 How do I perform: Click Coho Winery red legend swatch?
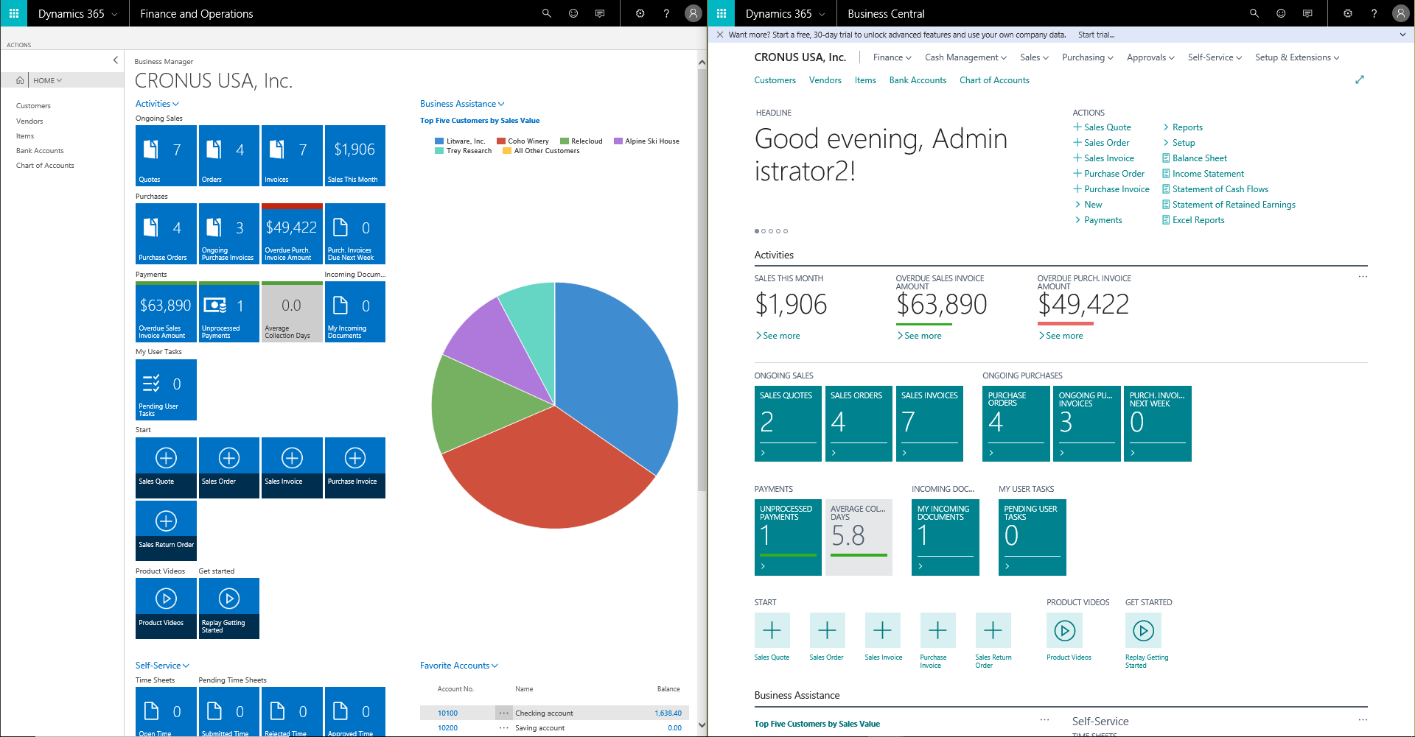point(500,141)
